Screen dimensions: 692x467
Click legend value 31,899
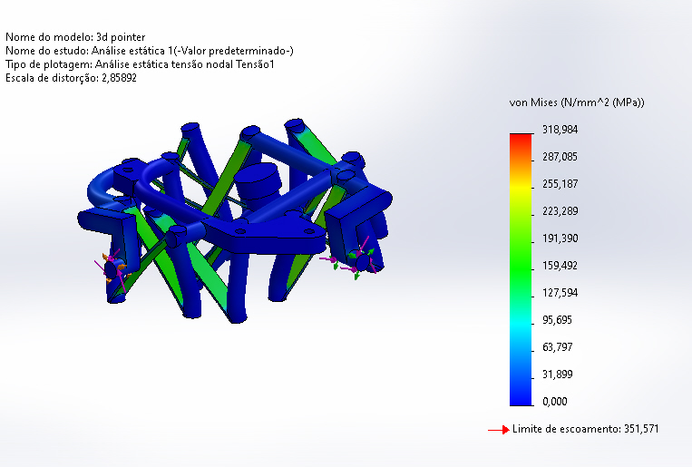coord(557,375)
